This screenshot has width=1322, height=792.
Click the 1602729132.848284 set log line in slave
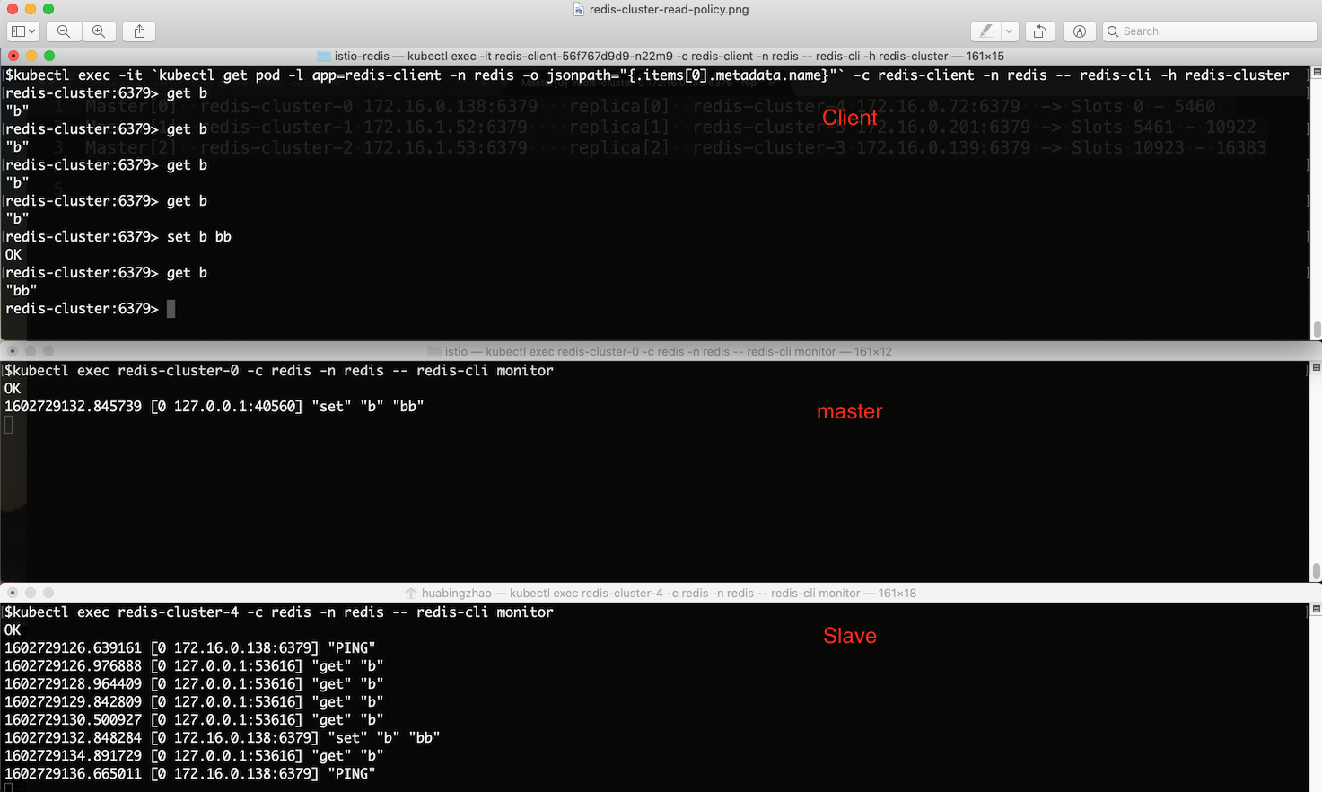pyautogui.click(x=222, y=738)
